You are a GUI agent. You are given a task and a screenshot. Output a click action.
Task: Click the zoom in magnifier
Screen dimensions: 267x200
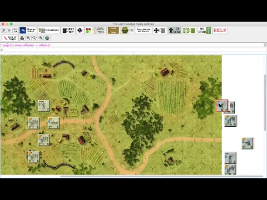[28, 38]
